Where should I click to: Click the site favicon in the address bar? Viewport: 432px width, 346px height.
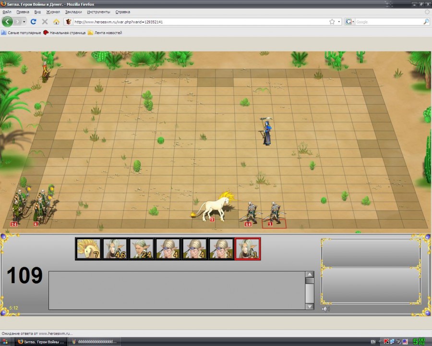point(69,22)
